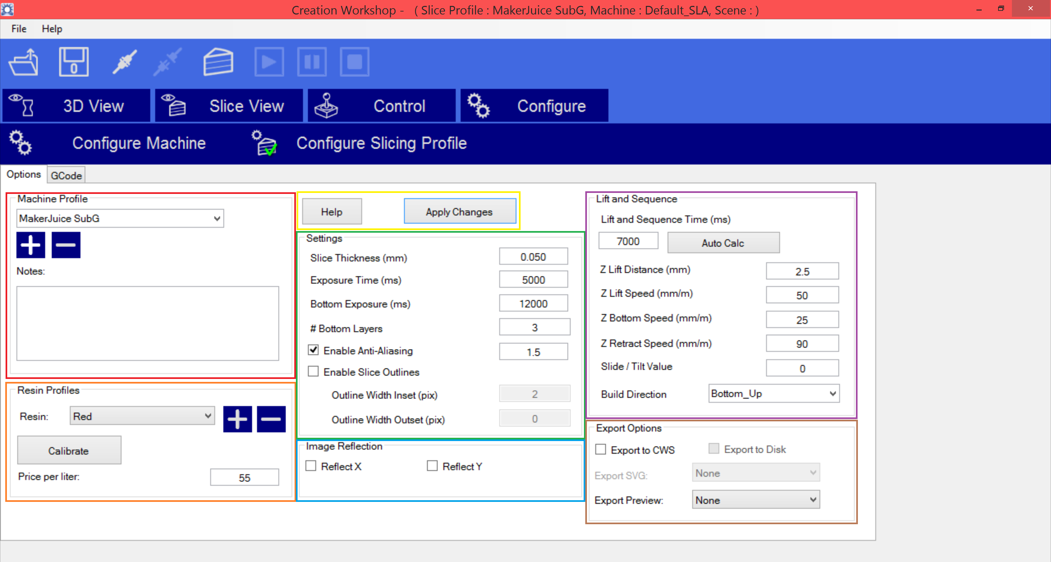The width and height of the screenshot is (1051, 562).
Task: Click the Z Lift Distance field
Action: click(802, 271)
